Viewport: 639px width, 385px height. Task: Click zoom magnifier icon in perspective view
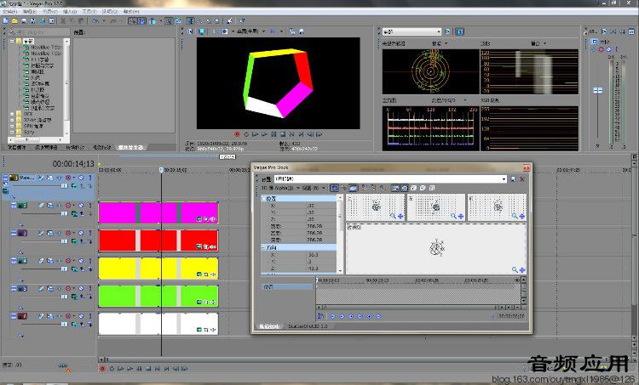tap(515, 269)
